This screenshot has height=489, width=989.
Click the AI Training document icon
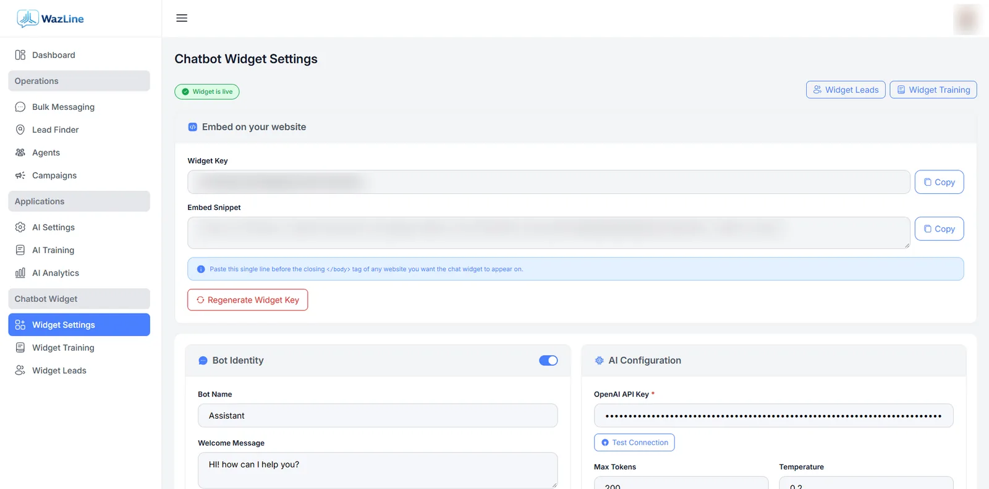[x=20, y=250]
